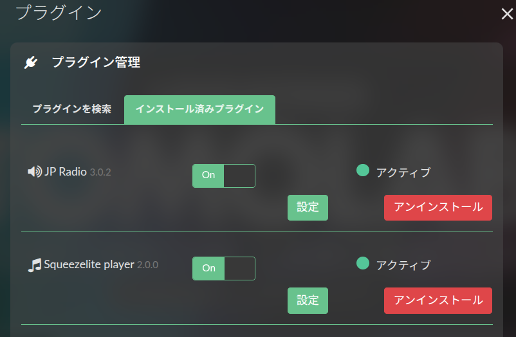Click the Squeezelite player music note icon
Viewport: 516px width, 337px height.
[x=35, y=264]
